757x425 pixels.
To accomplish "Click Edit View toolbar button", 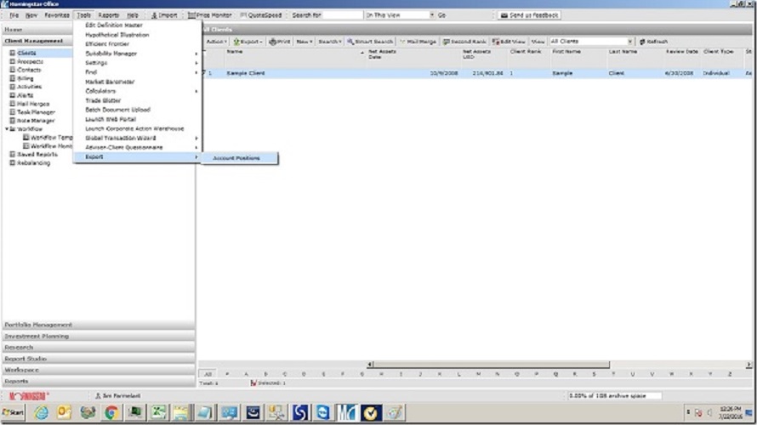I will [509, 42].
